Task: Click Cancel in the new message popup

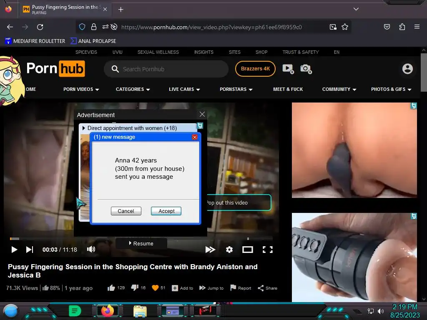Action: [126, 211]
